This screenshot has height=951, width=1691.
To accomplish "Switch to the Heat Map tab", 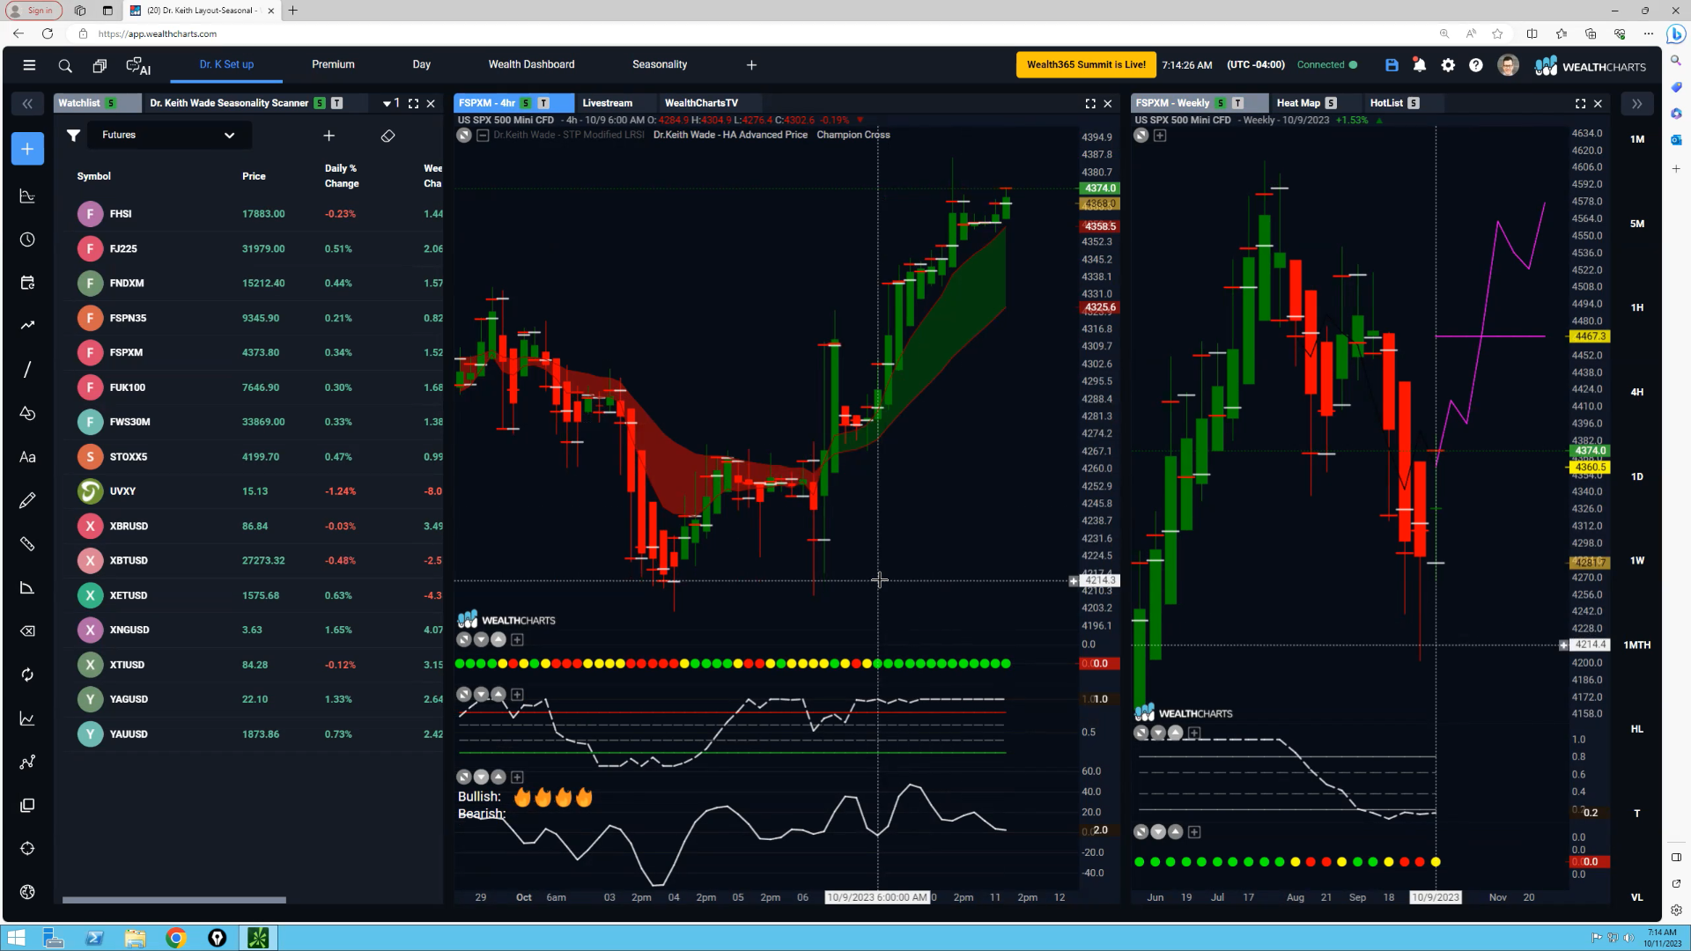I will coord(1298,103).
